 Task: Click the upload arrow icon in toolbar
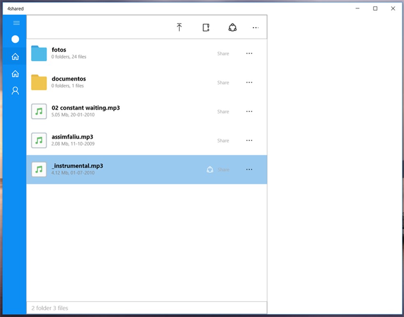click(x=179, y=28)
